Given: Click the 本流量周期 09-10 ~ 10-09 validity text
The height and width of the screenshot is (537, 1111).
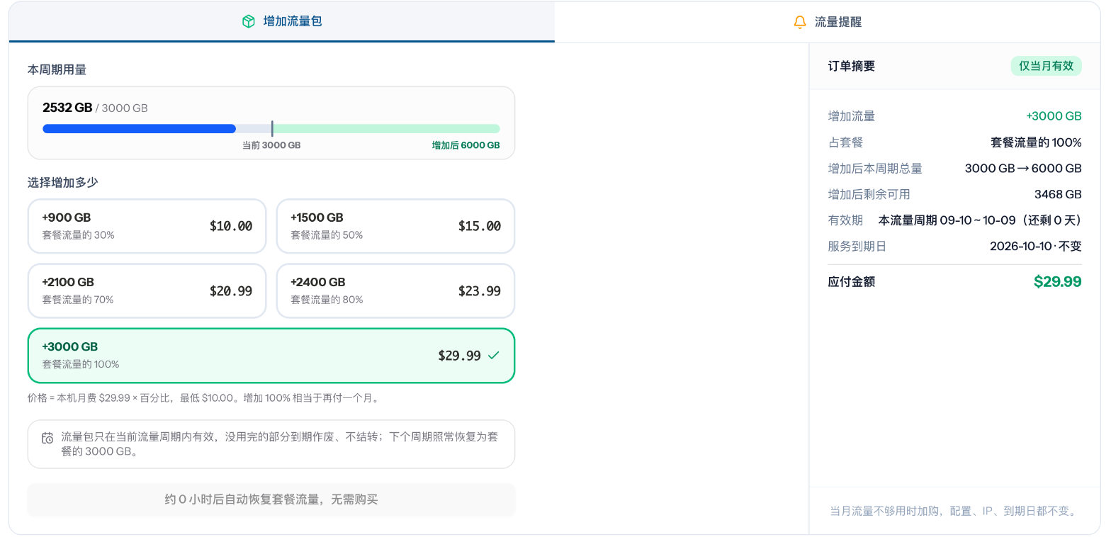Looking at the screenshot, I should [x=980, y=220].
